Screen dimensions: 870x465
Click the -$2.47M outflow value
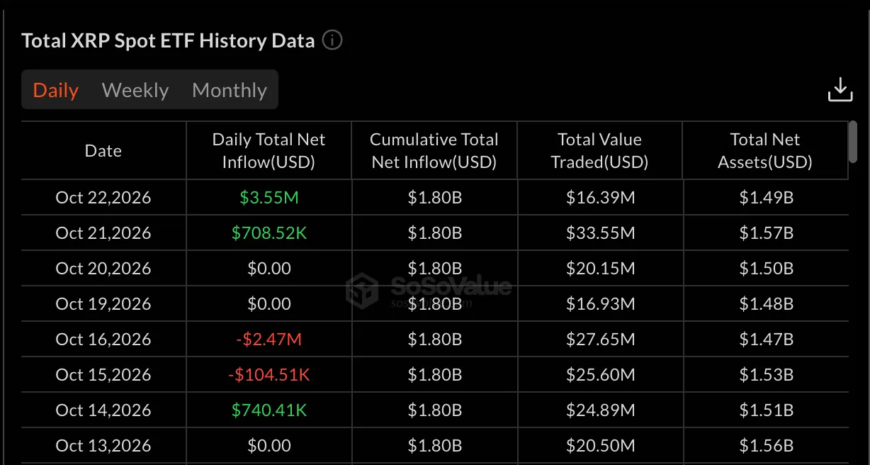(x=269, y=339)
